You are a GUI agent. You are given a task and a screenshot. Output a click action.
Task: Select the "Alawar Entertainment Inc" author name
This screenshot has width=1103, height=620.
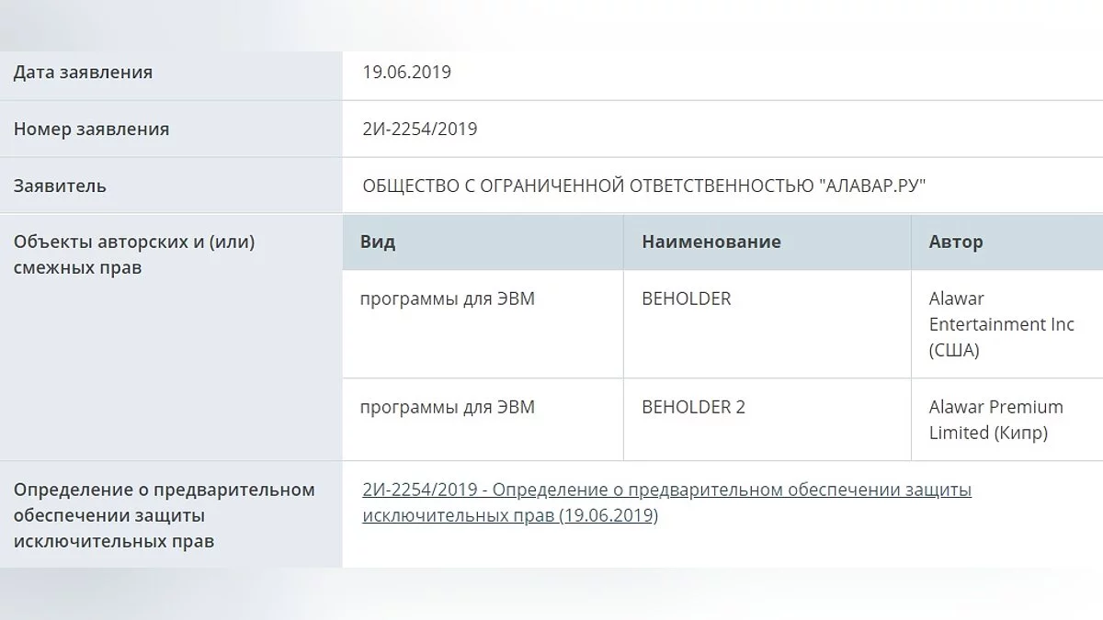click(x=1001, y=311)
